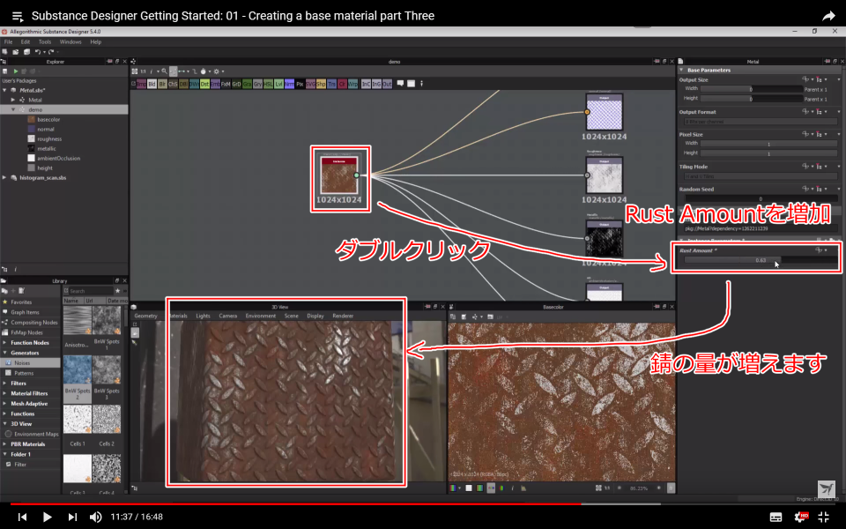
Task: Click the video share arrow icon
Action: click(828, 16)
